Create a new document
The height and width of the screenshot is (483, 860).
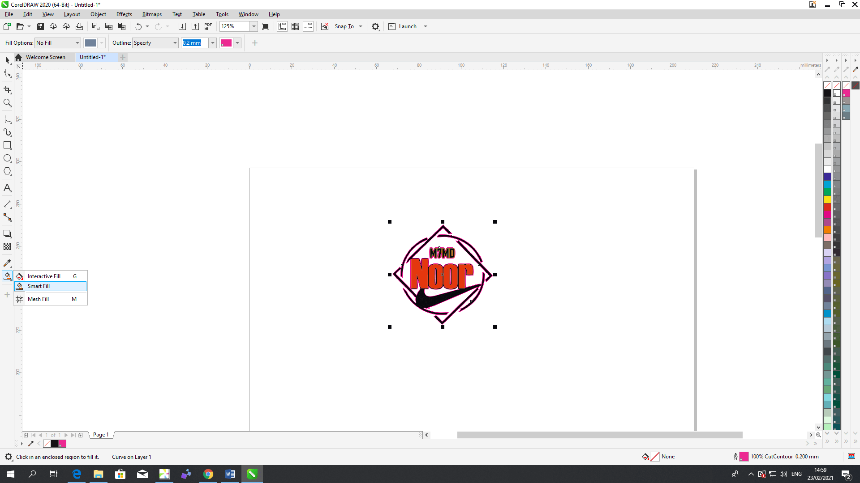[x=7, y=26]
